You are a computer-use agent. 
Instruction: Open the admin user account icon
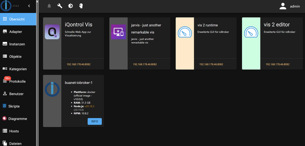click(283, 6)
